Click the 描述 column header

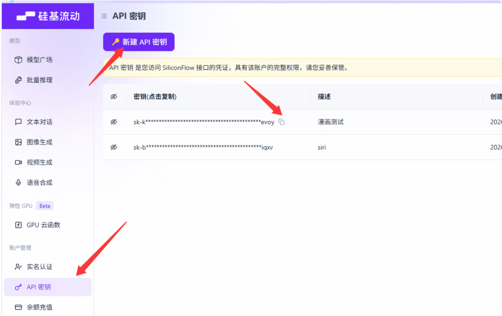(x=324, y=97)
